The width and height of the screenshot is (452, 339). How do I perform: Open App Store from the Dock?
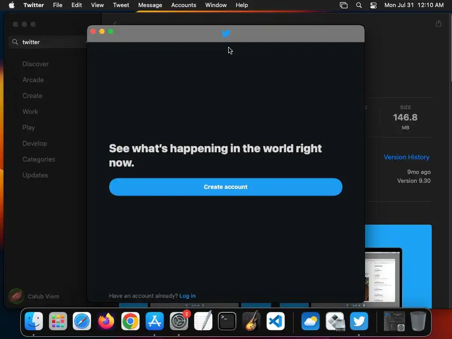pos(154,321)
